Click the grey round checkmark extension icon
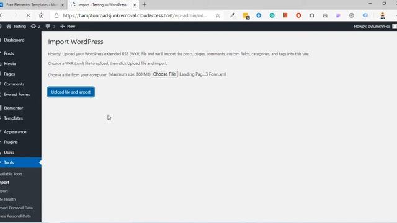 [352, 15]
